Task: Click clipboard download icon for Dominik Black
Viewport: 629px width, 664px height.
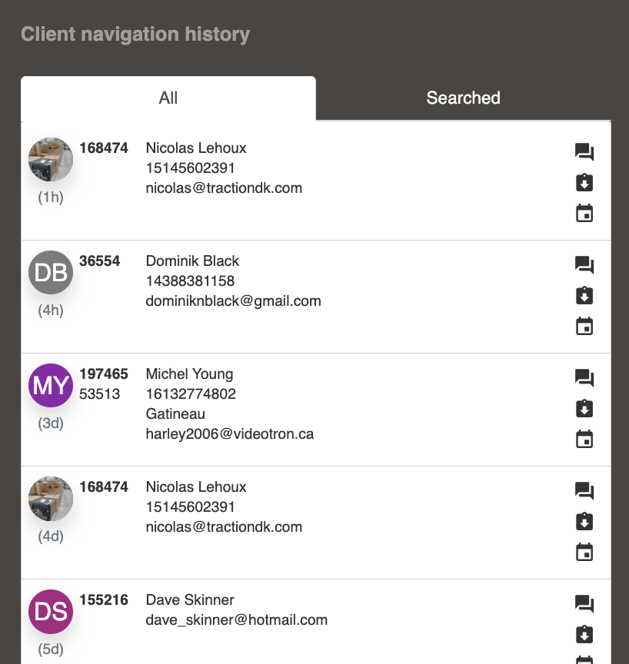Action: pyautogui.click(x=584, y=296)
